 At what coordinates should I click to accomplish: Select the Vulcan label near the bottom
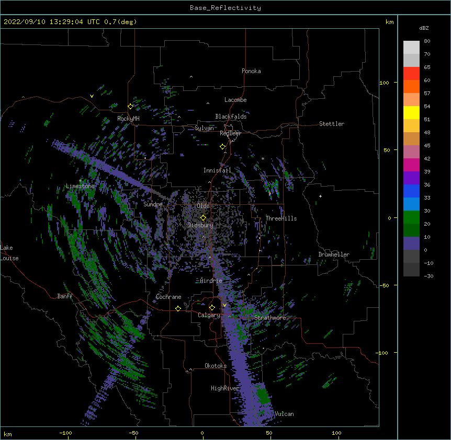point(284,414)
